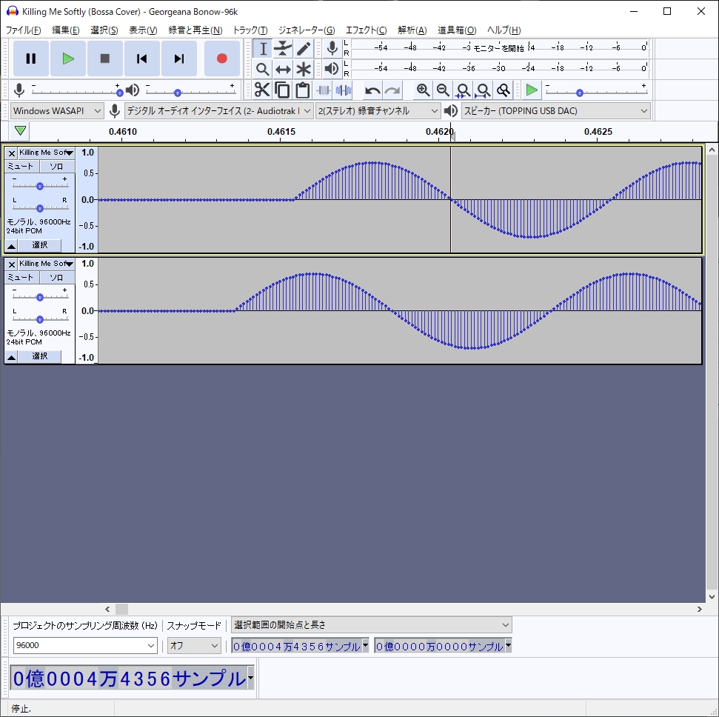Skip to start of the project
This screenshot has height=717, width=719.
(x=142, y=59)
